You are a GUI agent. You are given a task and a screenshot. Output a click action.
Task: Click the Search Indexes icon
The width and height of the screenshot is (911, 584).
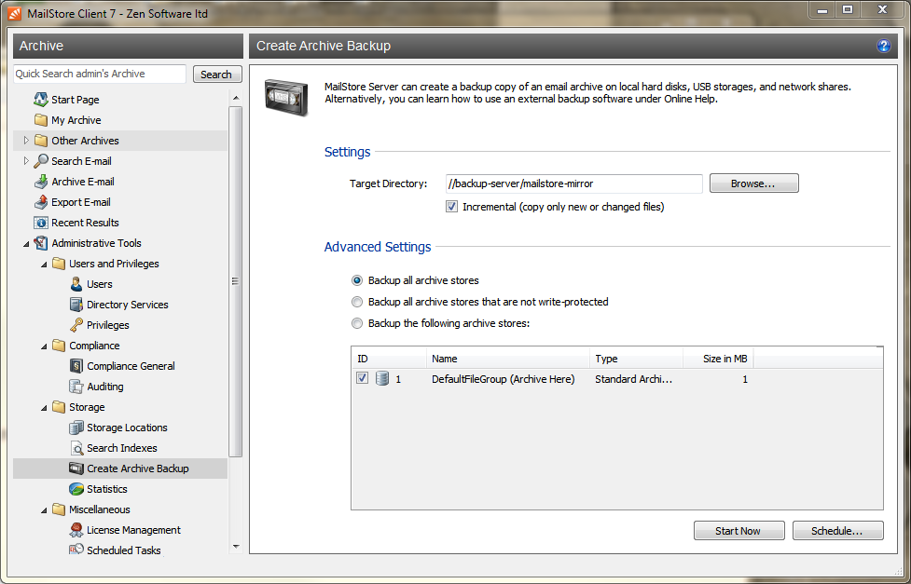click(76, 448)
